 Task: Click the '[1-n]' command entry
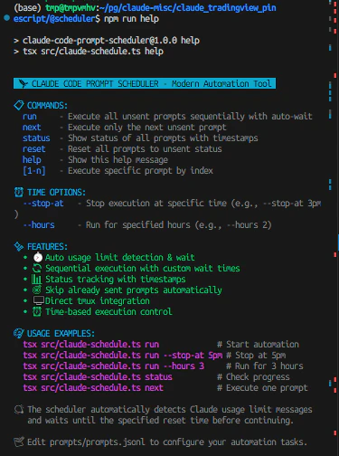(x=34, y=171)
